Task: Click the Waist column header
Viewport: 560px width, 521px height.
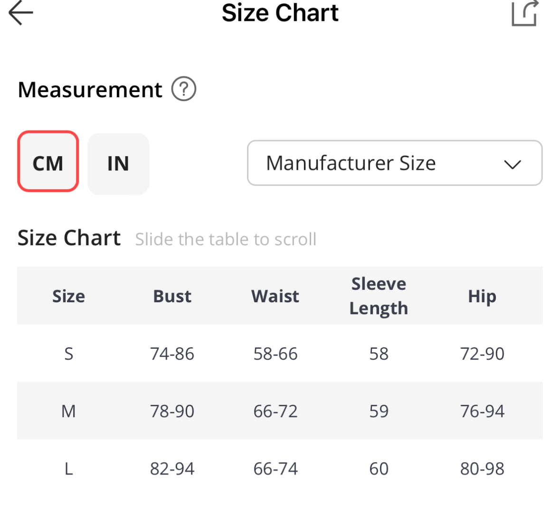Action: point(275,296)
